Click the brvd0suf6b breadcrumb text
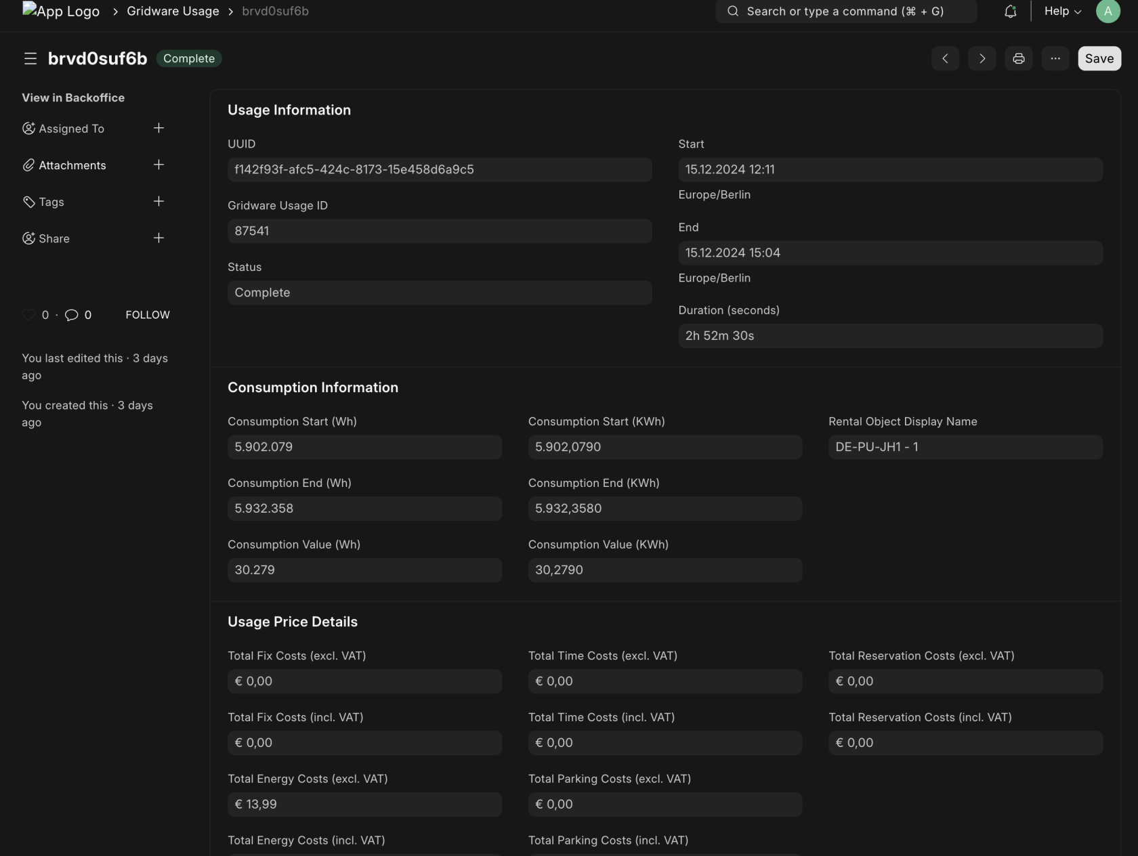1138x856 pixels. click(275, 12)
